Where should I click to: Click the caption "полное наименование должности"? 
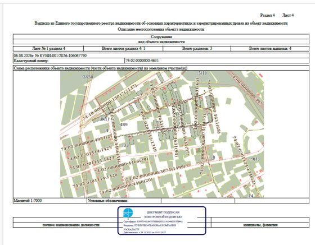click(71, 225)
